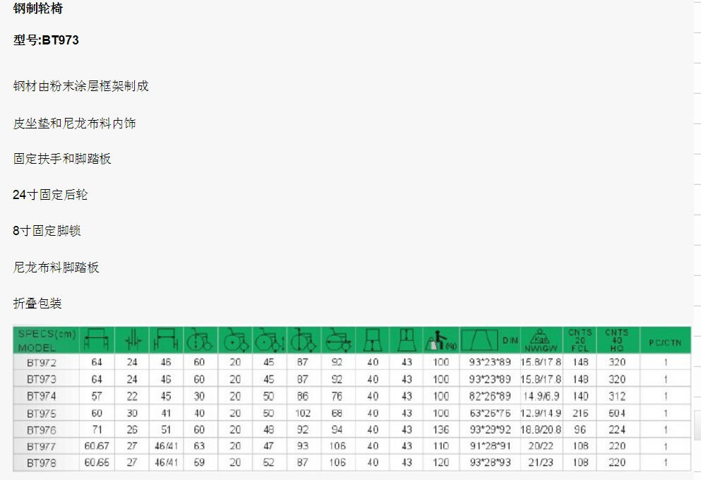The image size is (701, 480).
Task: Select the BT975 model row label
Action: (x=42, y=413)
